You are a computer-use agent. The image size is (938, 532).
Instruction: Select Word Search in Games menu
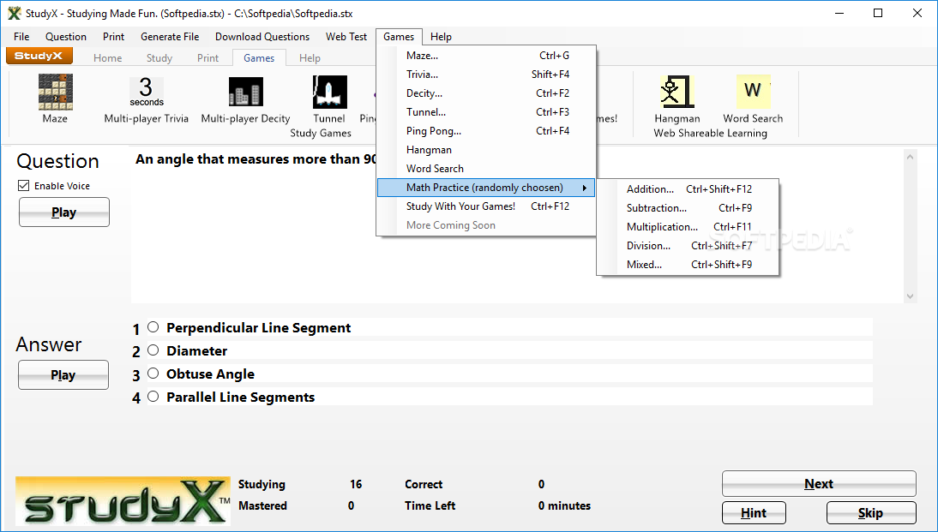coord(486,169)
